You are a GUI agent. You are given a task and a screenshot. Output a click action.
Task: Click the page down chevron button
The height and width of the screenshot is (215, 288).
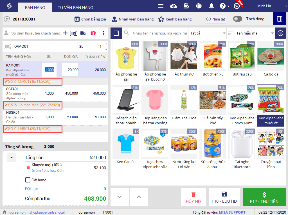tap(120, 197)
